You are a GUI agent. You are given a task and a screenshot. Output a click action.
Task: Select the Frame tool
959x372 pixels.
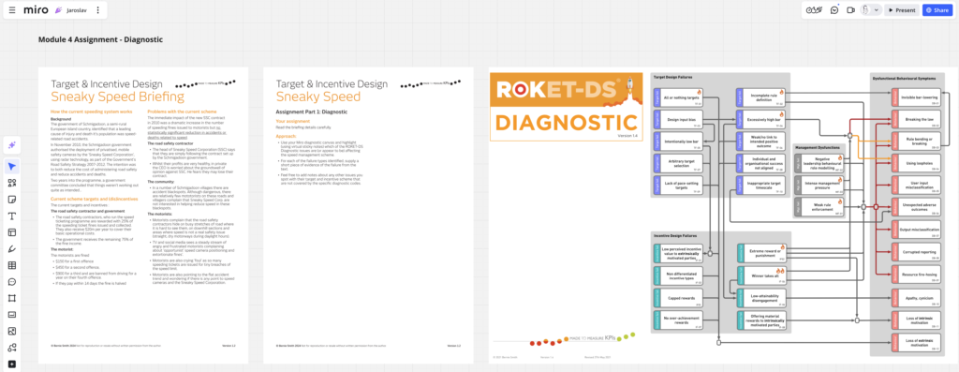coord(11,299)
